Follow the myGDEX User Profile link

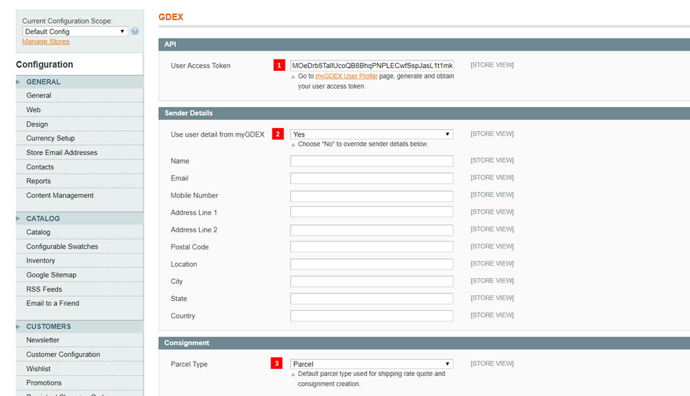click(346, 76)
